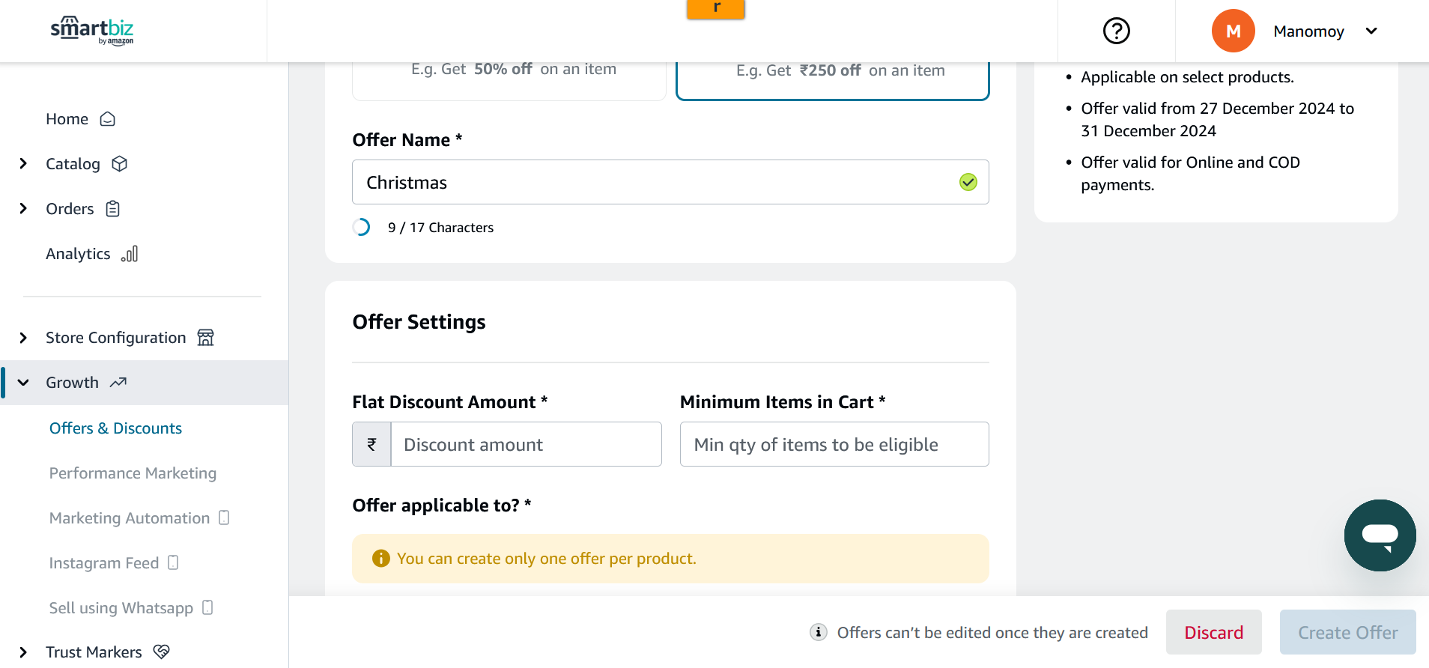This screenshot has height=668, width=1429.
Task: Click the Discard button
Action: (x=1213, y=632)
